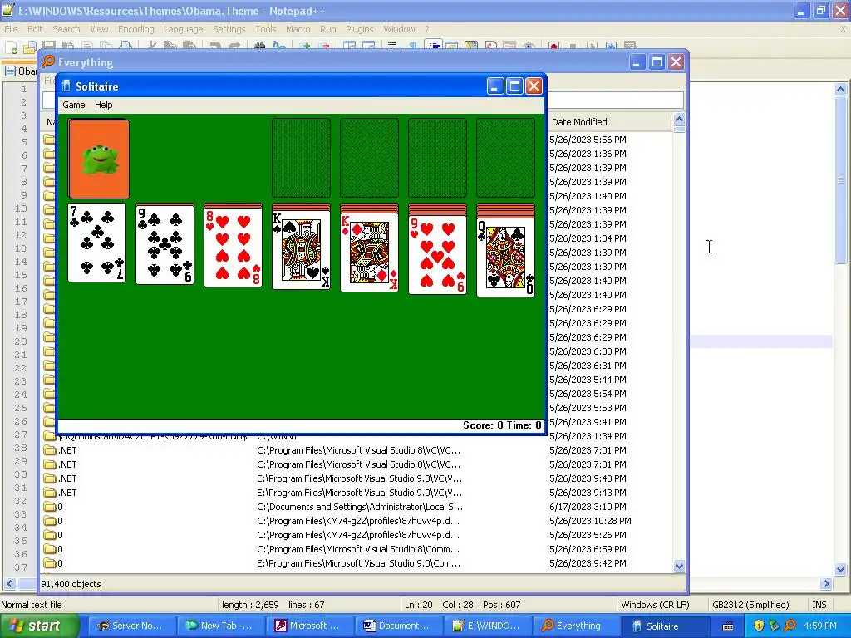
Task: Click the Record macro icon in Notepad++ toolbar
Action: tap(553, 47)
